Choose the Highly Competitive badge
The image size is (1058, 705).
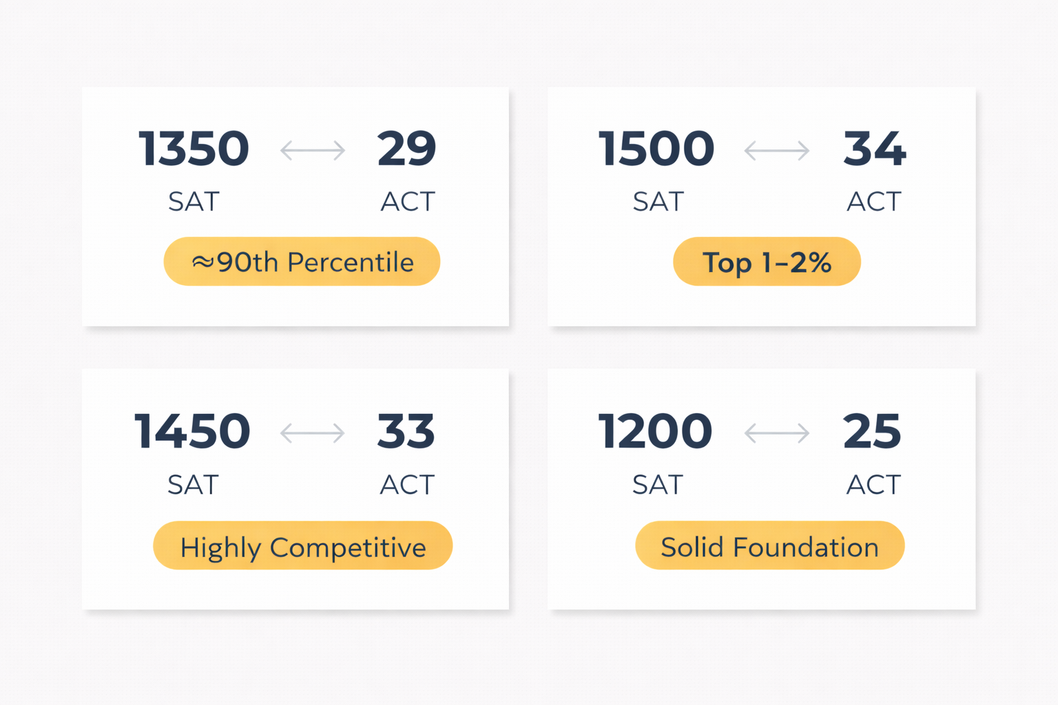click(302, 546)
